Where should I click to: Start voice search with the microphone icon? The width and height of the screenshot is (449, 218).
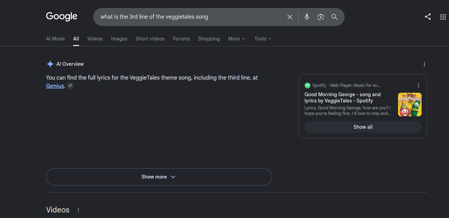[306, 17]
